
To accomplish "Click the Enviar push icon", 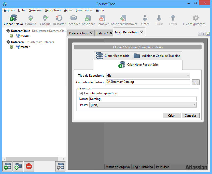I will tap(173, 18).
